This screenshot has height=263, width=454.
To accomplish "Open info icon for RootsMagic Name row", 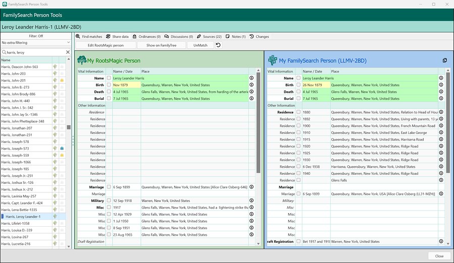I will [251, 78].
